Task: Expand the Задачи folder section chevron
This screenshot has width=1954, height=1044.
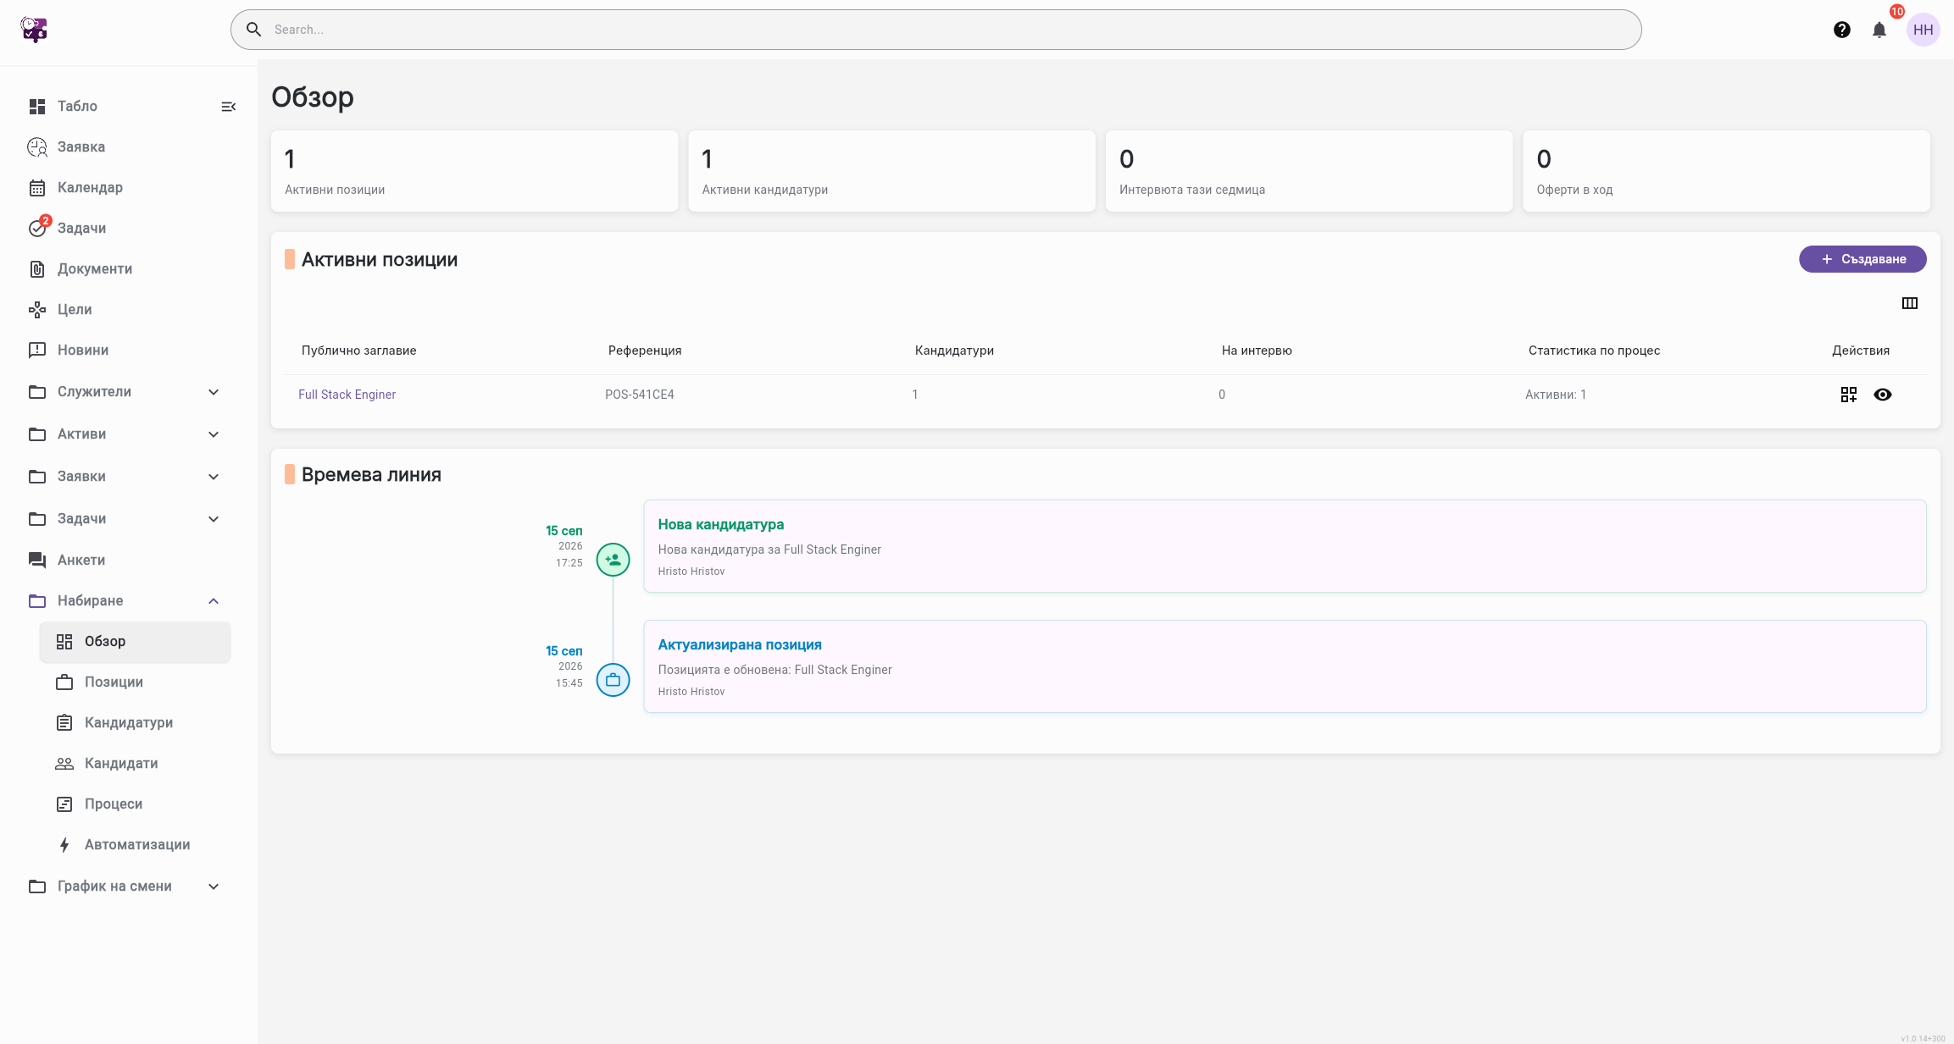Action: tap(214, 519)
